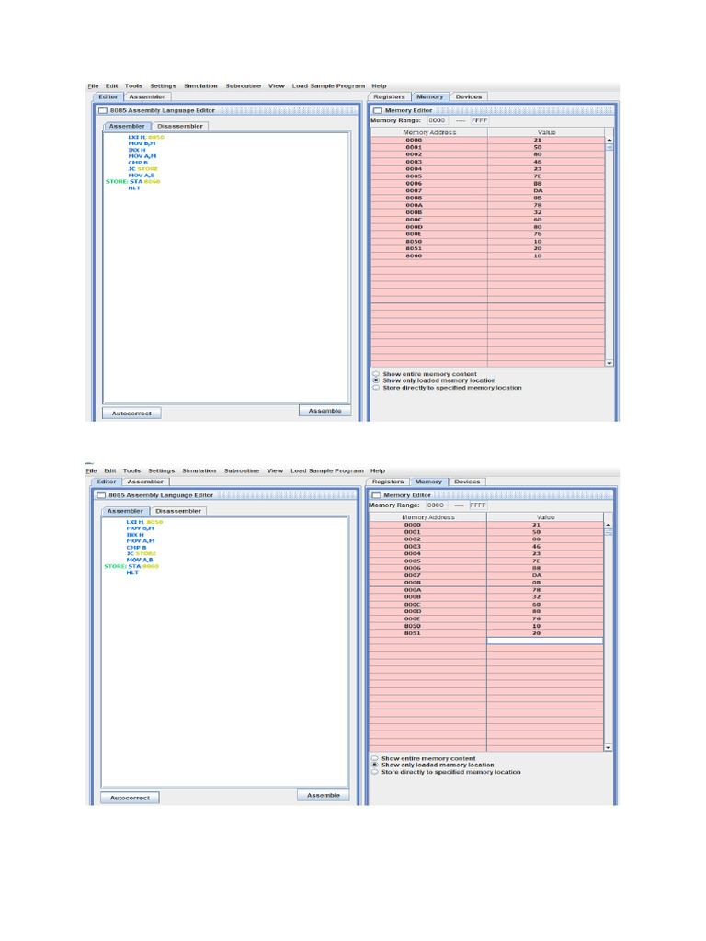The height and width of the screenshot is (941, 706).
Task: Select 'Show only loaded memory location' in the top screenshot
Action: pyautogui.click(x=376, y=380)
